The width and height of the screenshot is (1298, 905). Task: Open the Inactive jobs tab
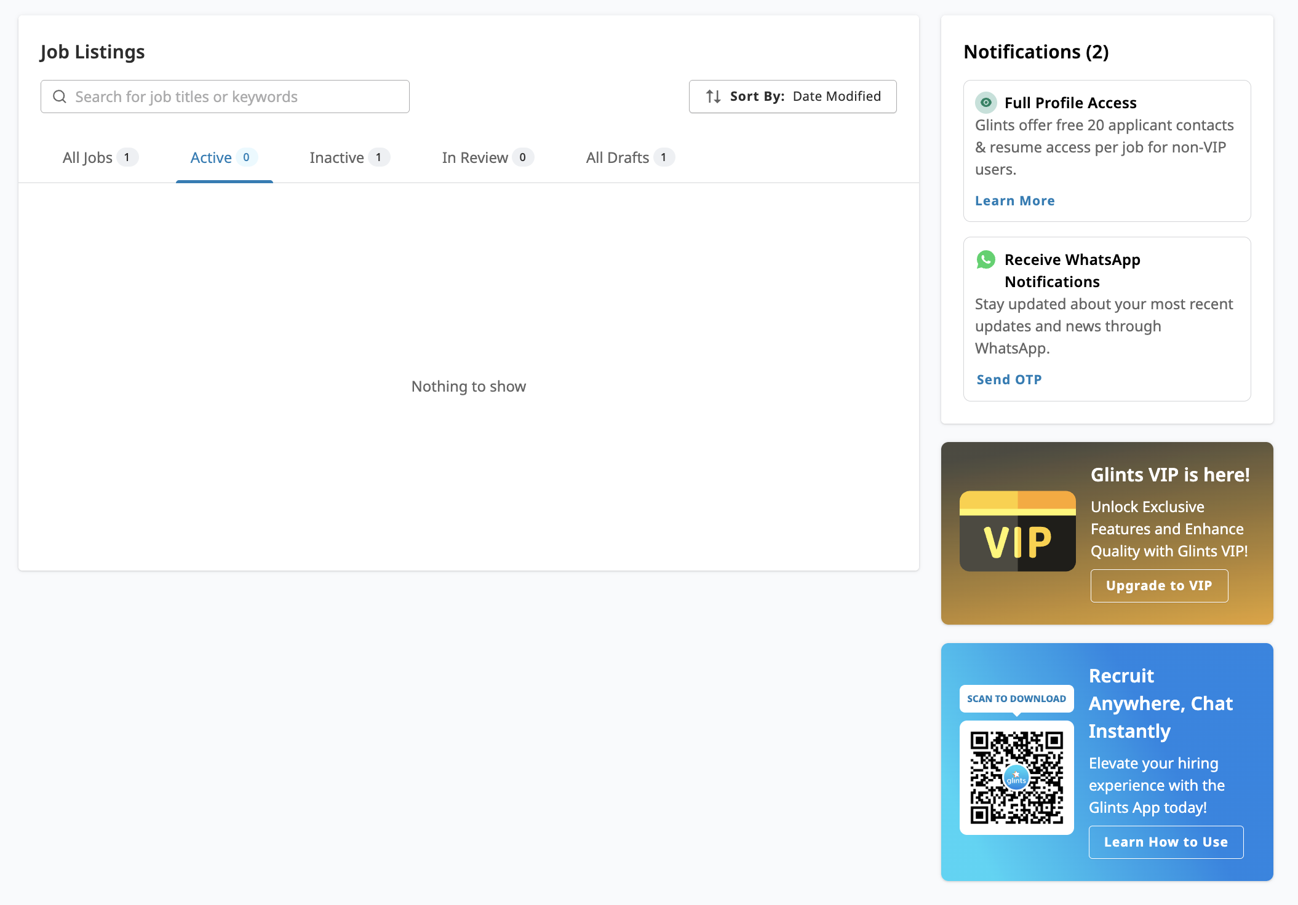click(x=349, y=158)
